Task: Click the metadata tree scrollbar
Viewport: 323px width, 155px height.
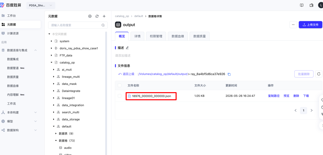Action: tap(106, 92)
